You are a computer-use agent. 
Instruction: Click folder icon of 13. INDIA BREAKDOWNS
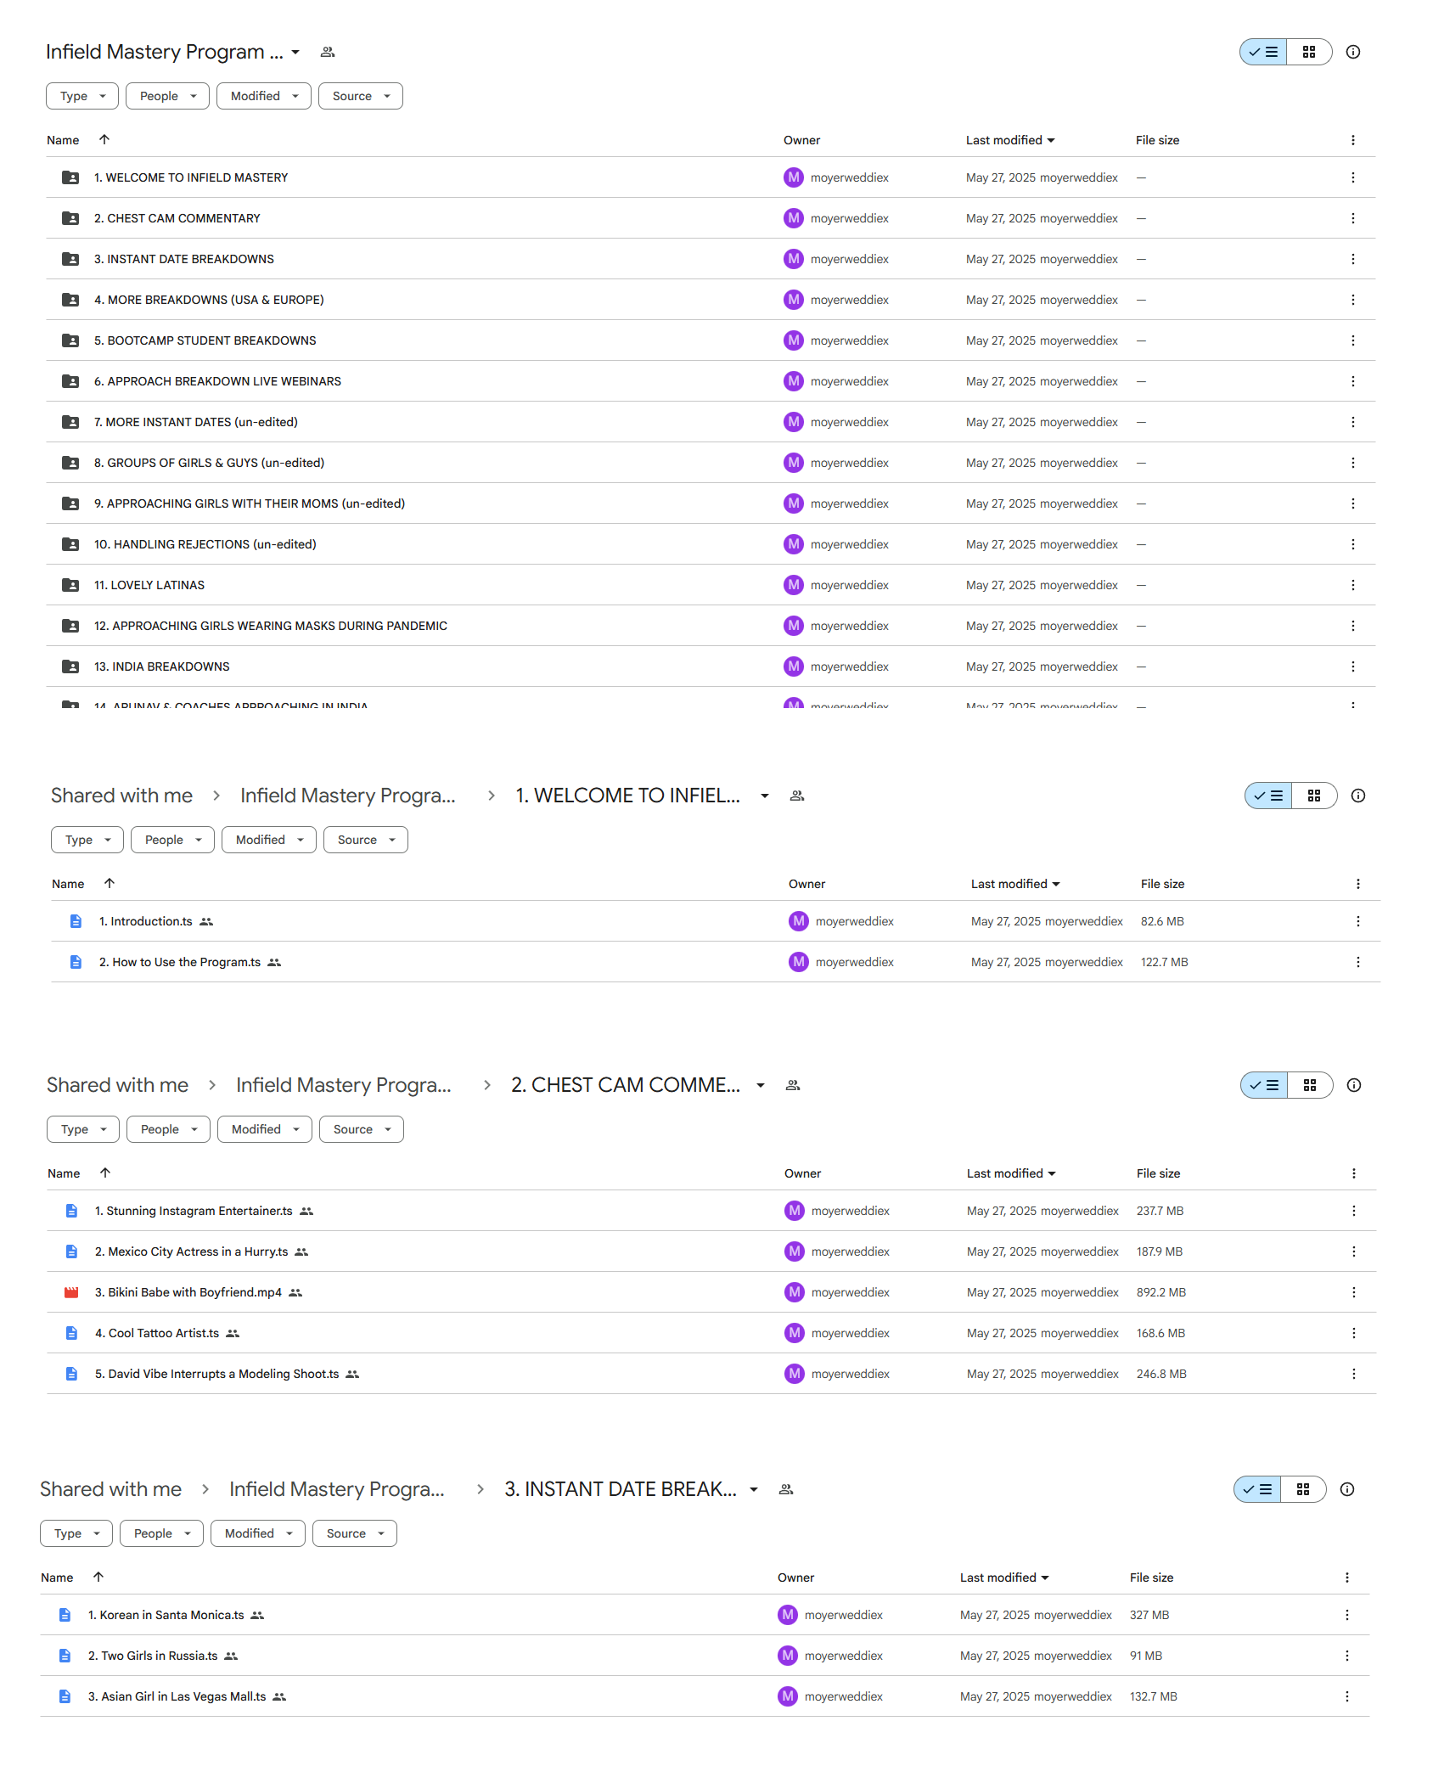click(x=70, y=666)
